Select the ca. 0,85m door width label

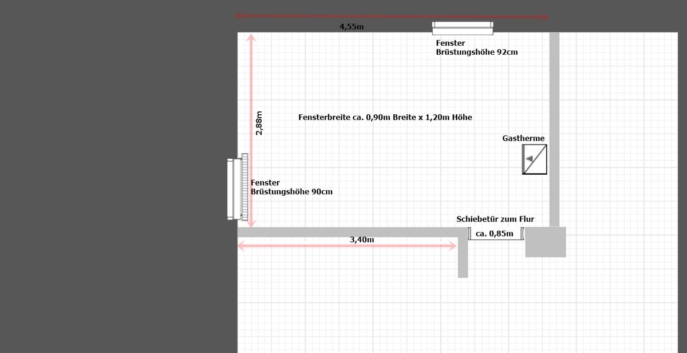(x=495, y=233)
